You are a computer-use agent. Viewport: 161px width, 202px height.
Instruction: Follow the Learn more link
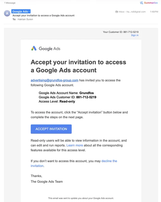pos(75,145)
